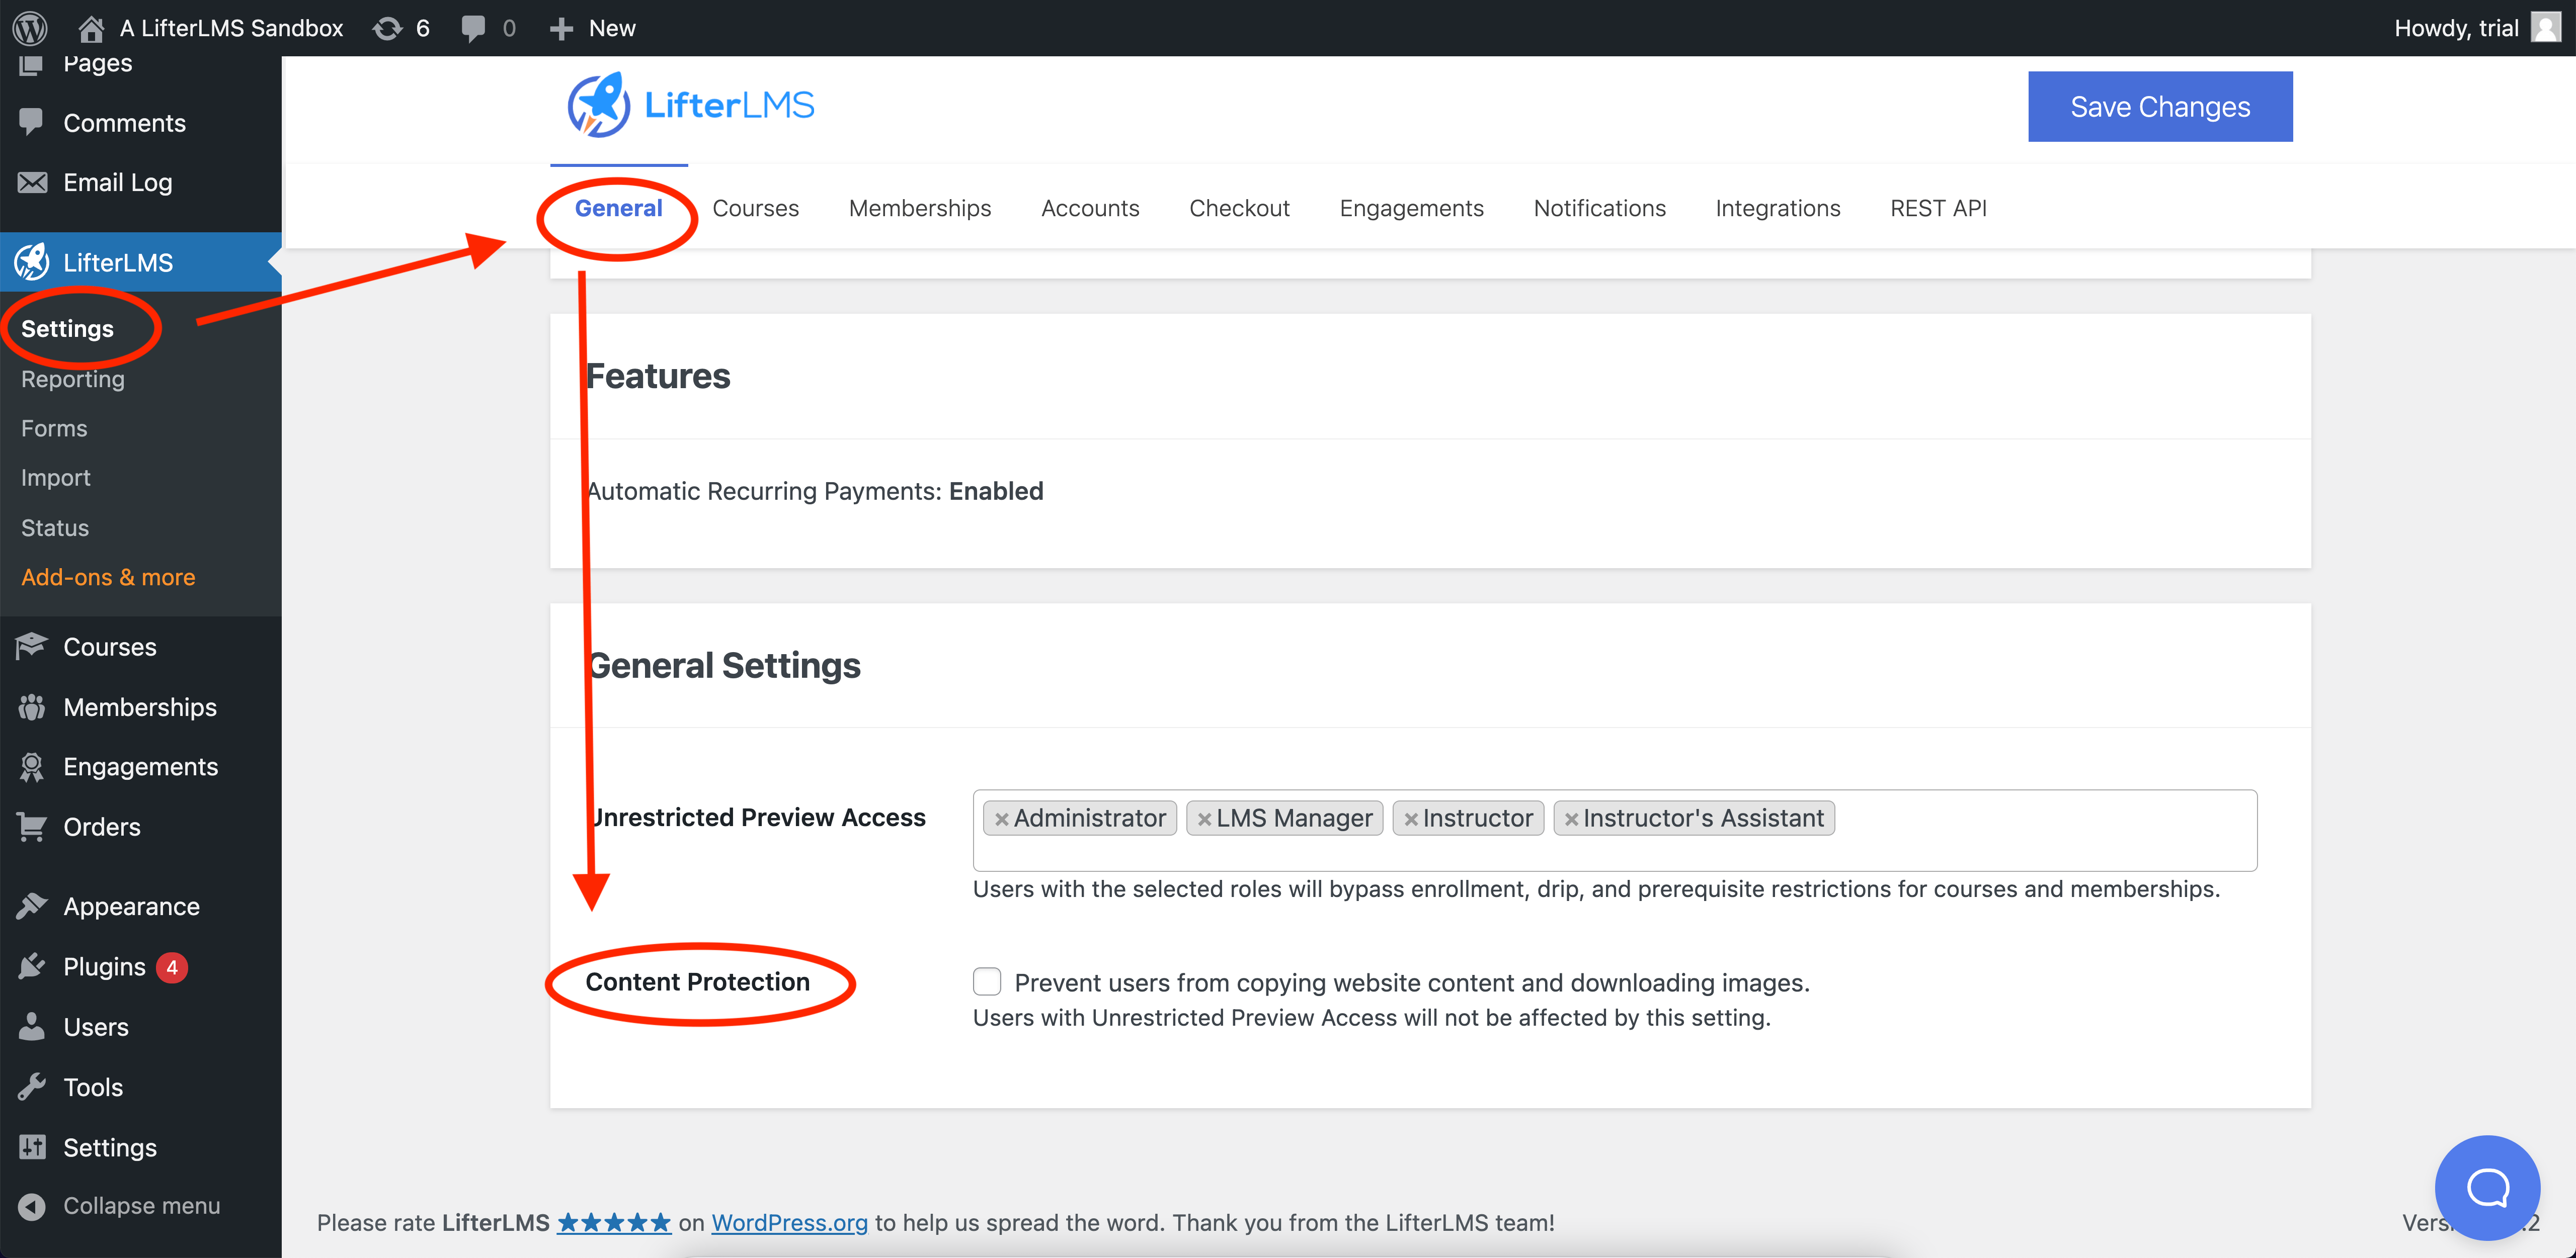Click the Collapse menu arrow icon
This screenshot has height=1258, width=2576.
pyautogui.click(x=32, y=1206)
